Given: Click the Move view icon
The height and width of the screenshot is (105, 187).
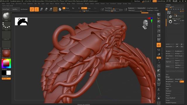Looking at the screenshot, I should point(159,71).
